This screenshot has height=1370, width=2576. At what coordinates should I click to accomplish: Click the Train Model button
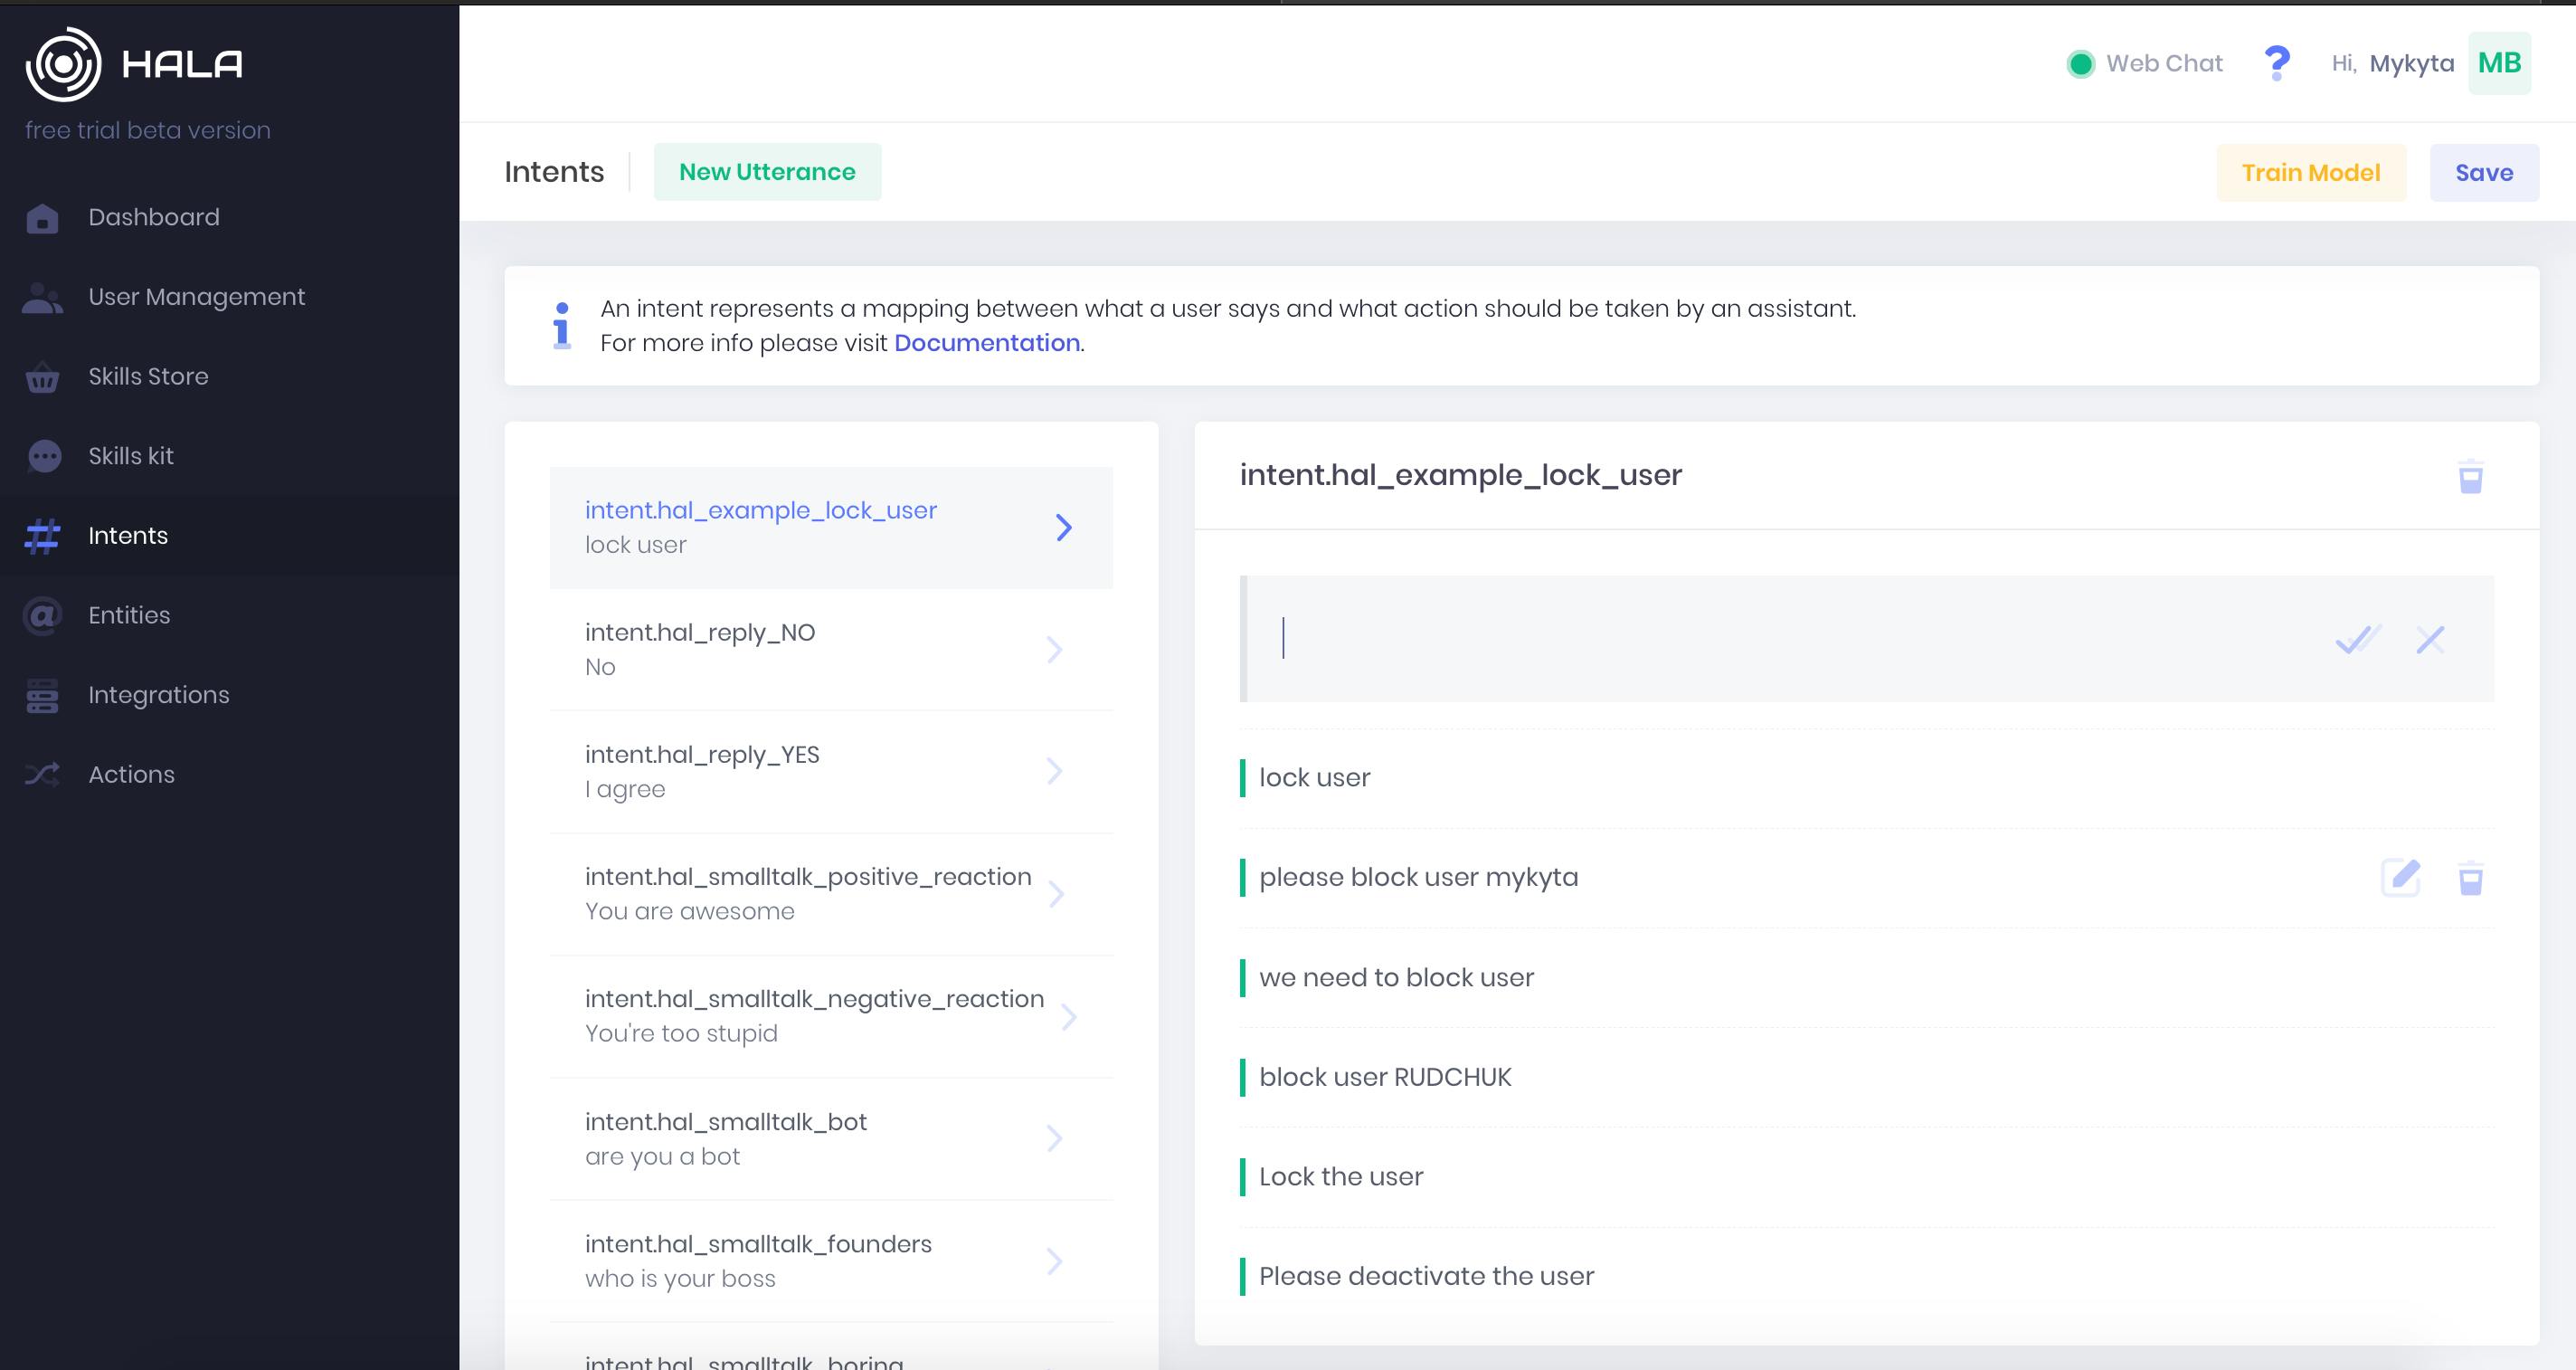coord(2310,173)
